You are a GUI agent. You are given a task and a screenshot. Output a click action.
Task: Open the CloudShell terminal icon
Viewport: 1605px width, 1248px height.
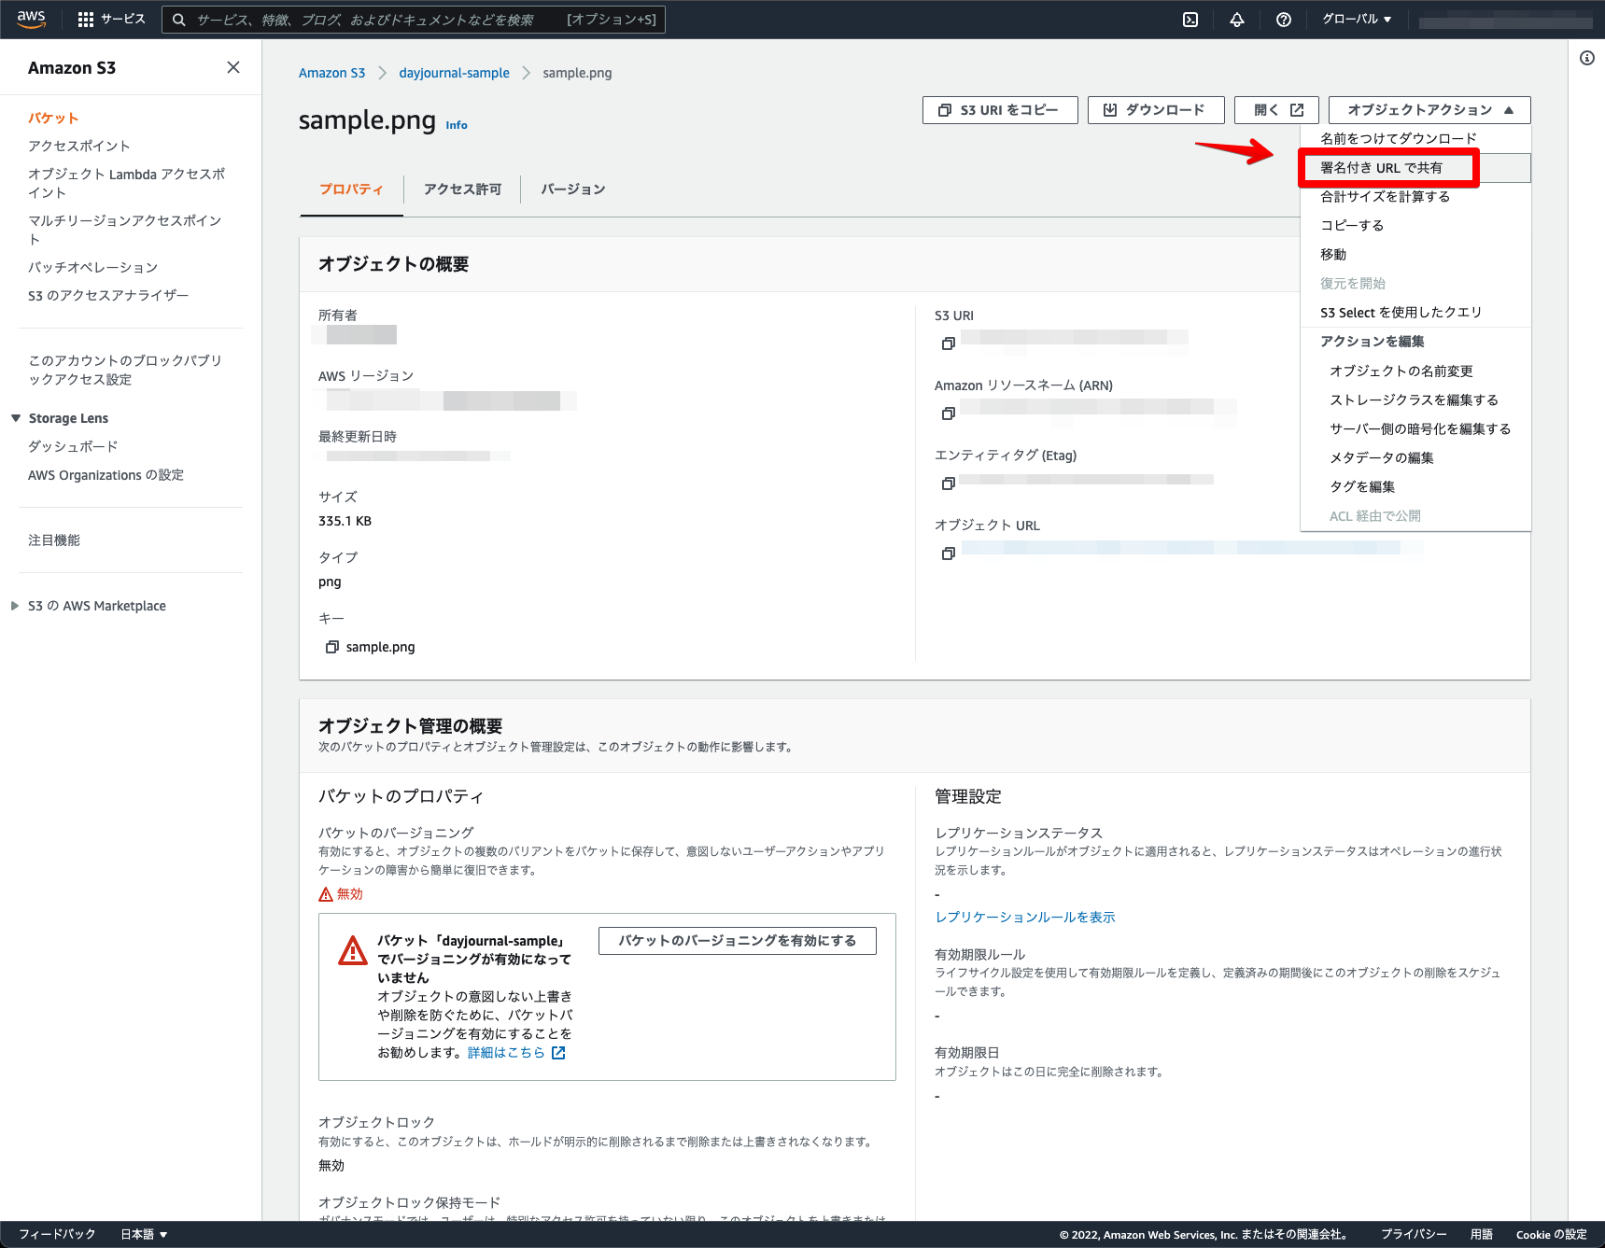[1190, 20]
